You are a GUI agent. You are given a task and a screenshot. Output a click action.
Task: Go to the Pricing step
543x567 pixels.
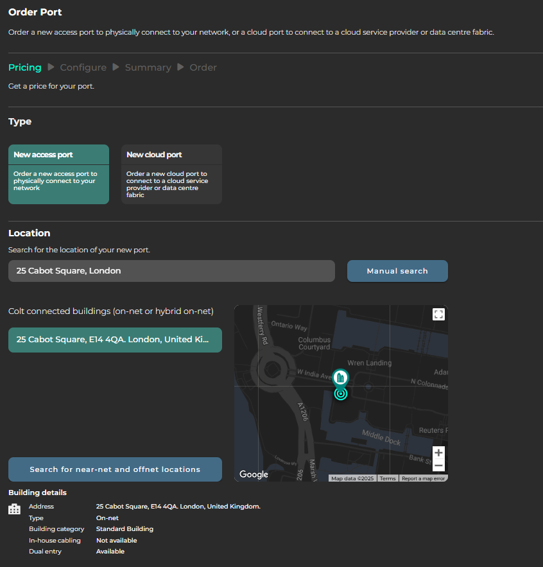24,67
